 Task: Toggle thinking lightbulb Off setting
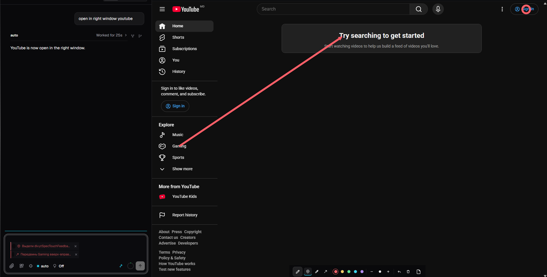[59, 266]
